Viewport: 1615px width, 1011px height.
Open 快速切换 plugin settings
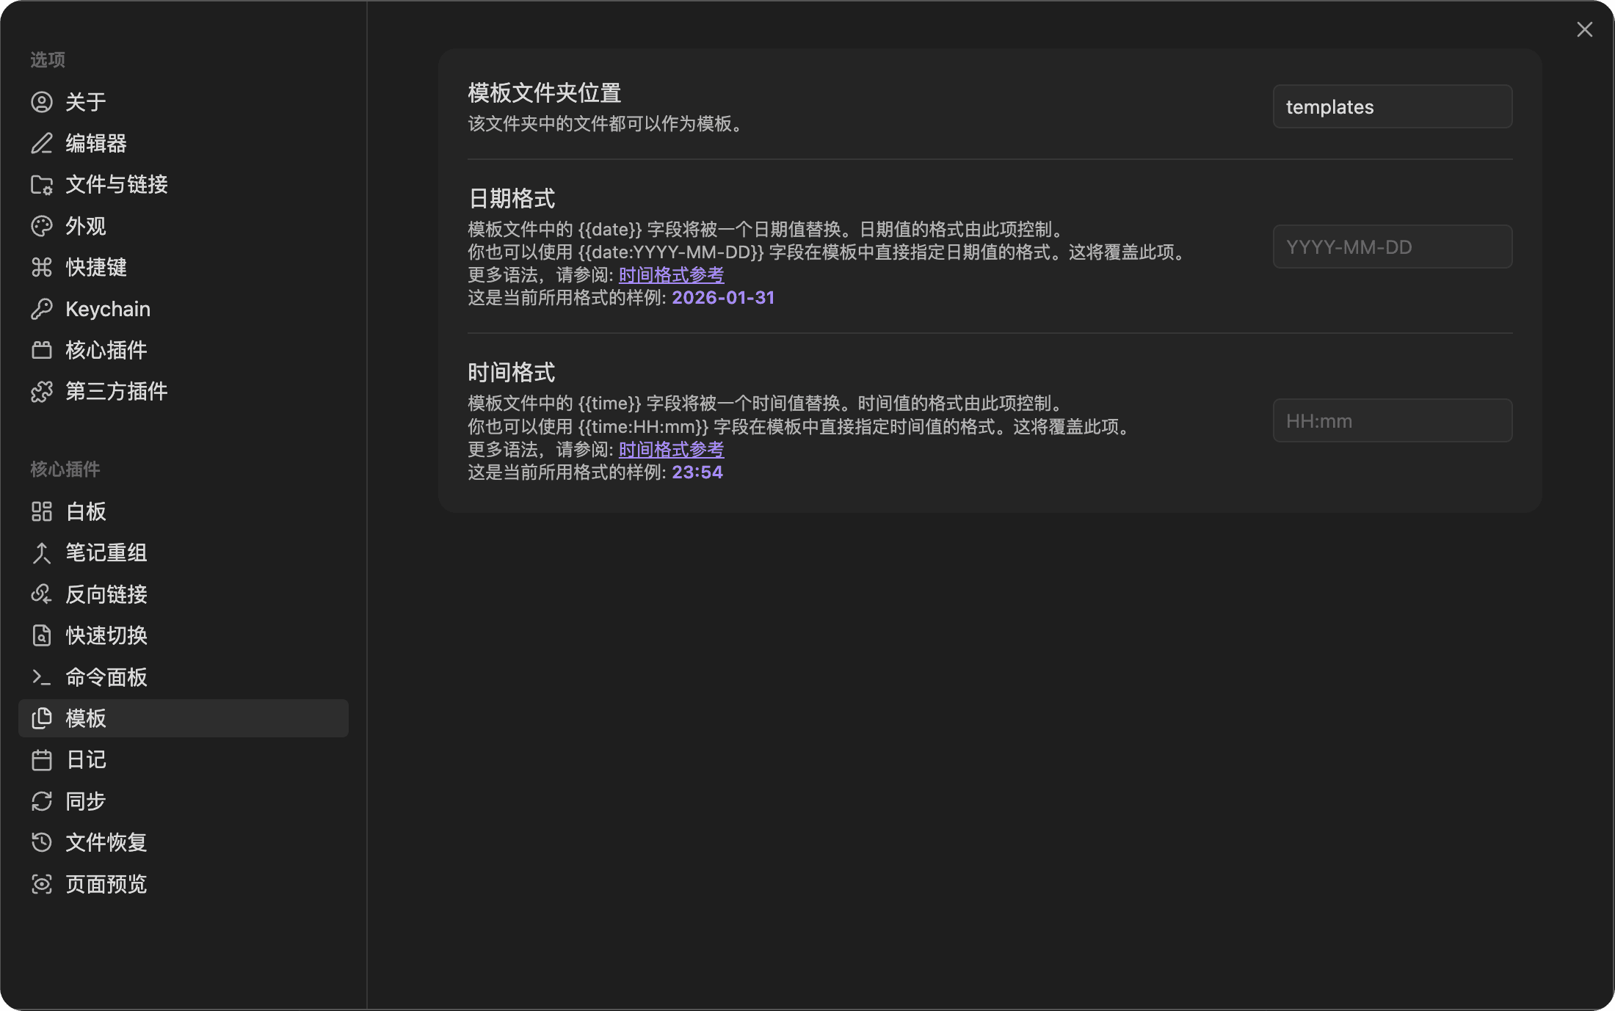(106, 635)
